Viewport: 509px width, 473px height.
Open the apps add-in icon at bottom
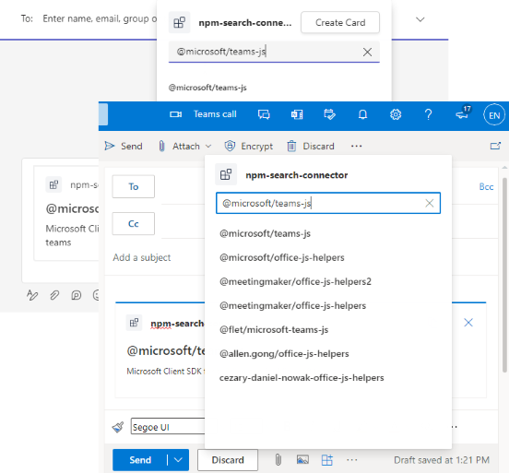click(327, 460)
